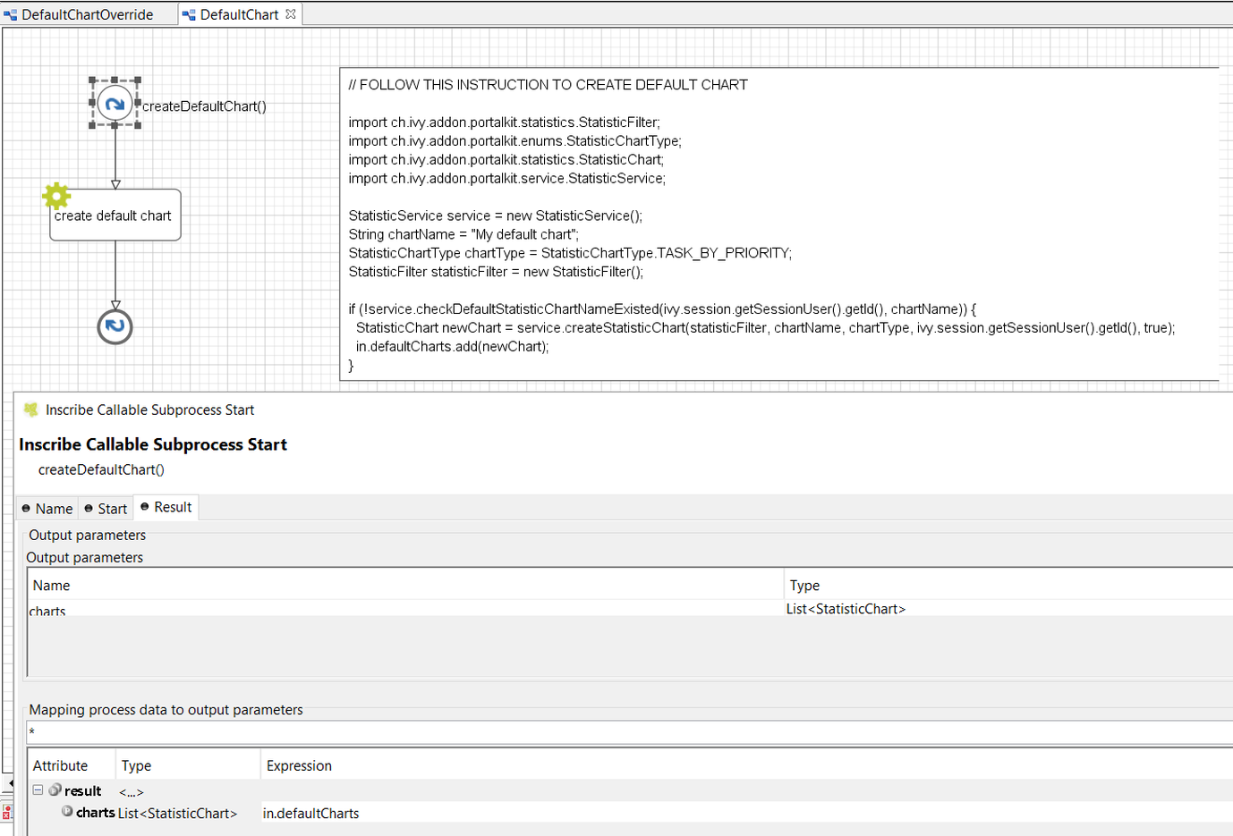Click the instruction comment note text
1233x836 pixels.
pyautogui.click(x=778, y=224)
